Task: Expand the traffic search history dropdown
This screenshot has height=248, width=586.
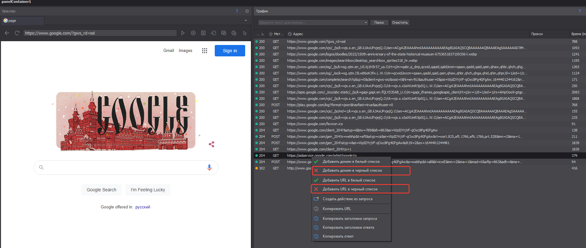Action: pyautogui.click(x=366, y=22)
